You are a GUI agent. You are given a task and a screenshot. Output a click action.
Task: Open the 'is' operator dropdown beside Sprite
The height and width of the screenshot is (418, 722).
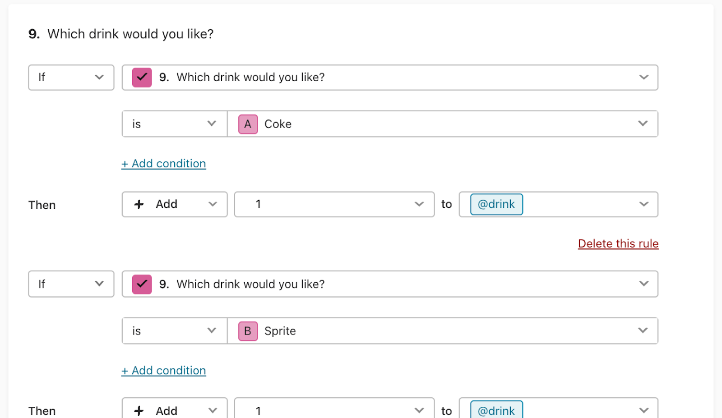[175, 331]
